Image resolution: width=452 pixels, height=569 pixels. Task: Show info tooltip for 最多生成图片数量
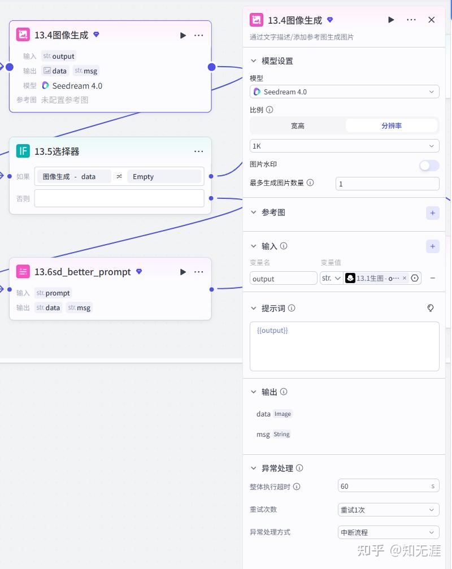click(x=310, y=183)
